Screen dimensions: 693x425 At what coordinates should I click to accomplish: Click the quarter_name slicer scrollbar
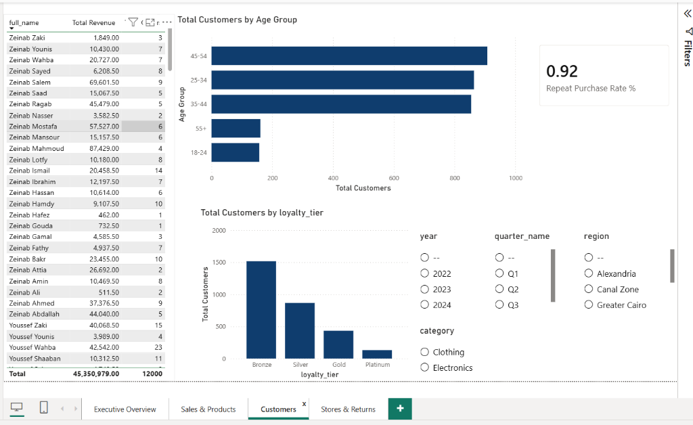553,275
